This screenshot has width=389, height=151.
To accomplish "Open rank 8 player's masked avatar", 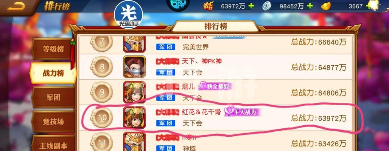I will click(x=134, y=67).
